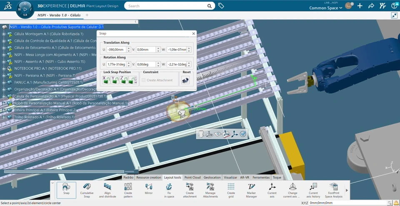
Task: Select the Current axis tool
Action: (272, 190)
